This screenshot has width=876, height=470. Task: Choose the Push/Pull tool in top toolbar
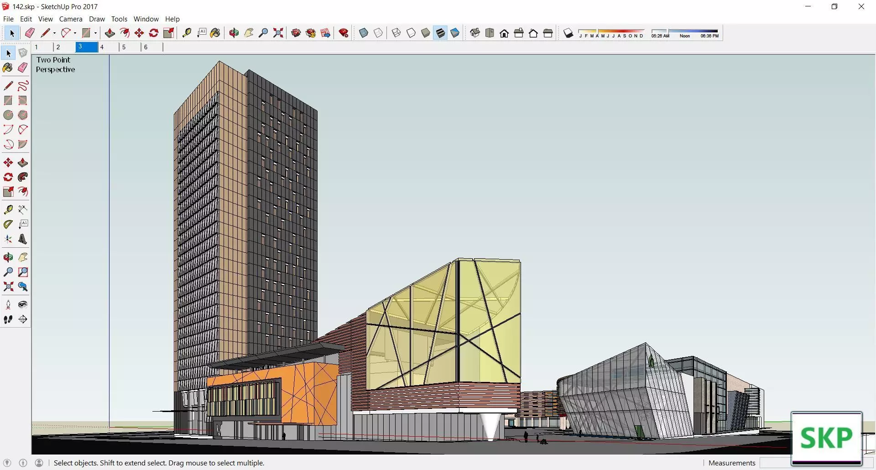coord(110,33)
